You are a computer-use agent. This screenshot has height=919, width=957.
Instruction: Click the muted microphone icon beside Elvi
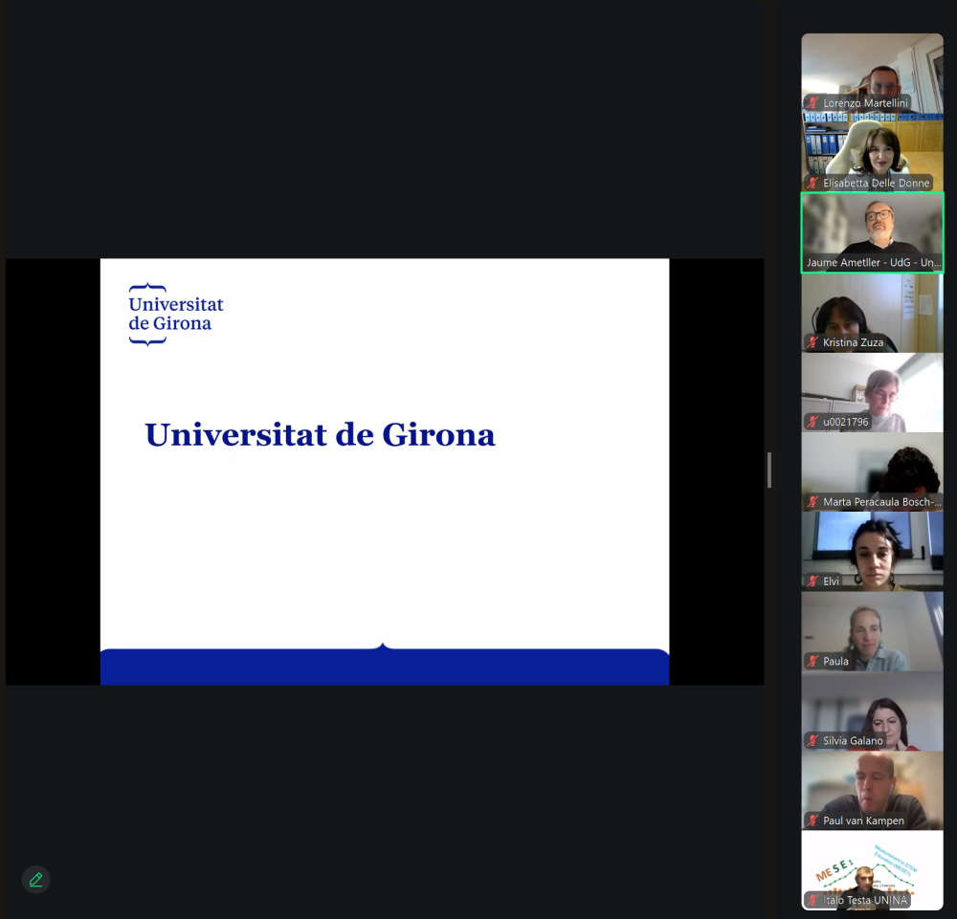(x=813, y=581)
